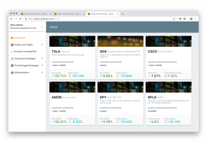Open the Dashboard home icon

click(12, 38)
